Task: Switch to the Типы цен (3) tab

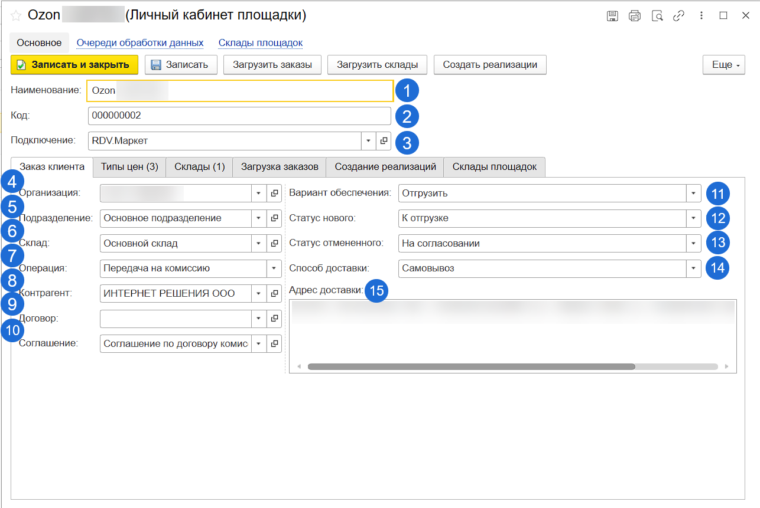Action: [x=129, y=167]
